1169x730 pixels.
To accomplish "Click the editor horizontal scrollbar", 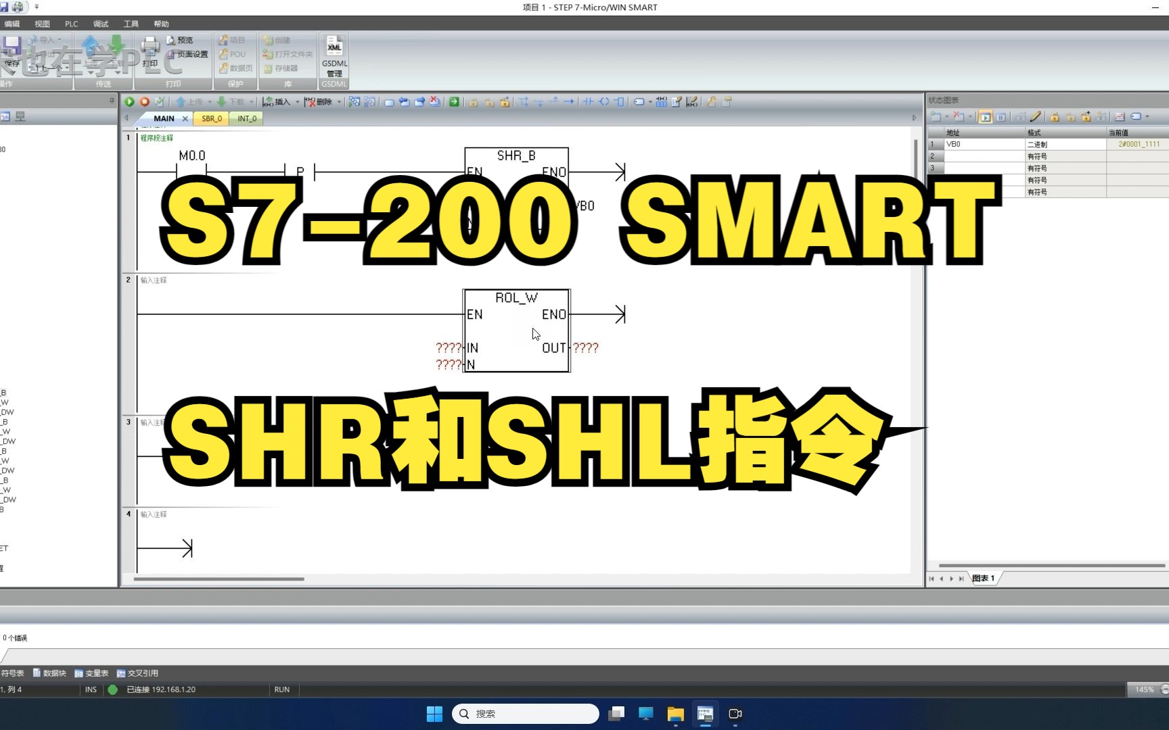I will coord(219,579).
